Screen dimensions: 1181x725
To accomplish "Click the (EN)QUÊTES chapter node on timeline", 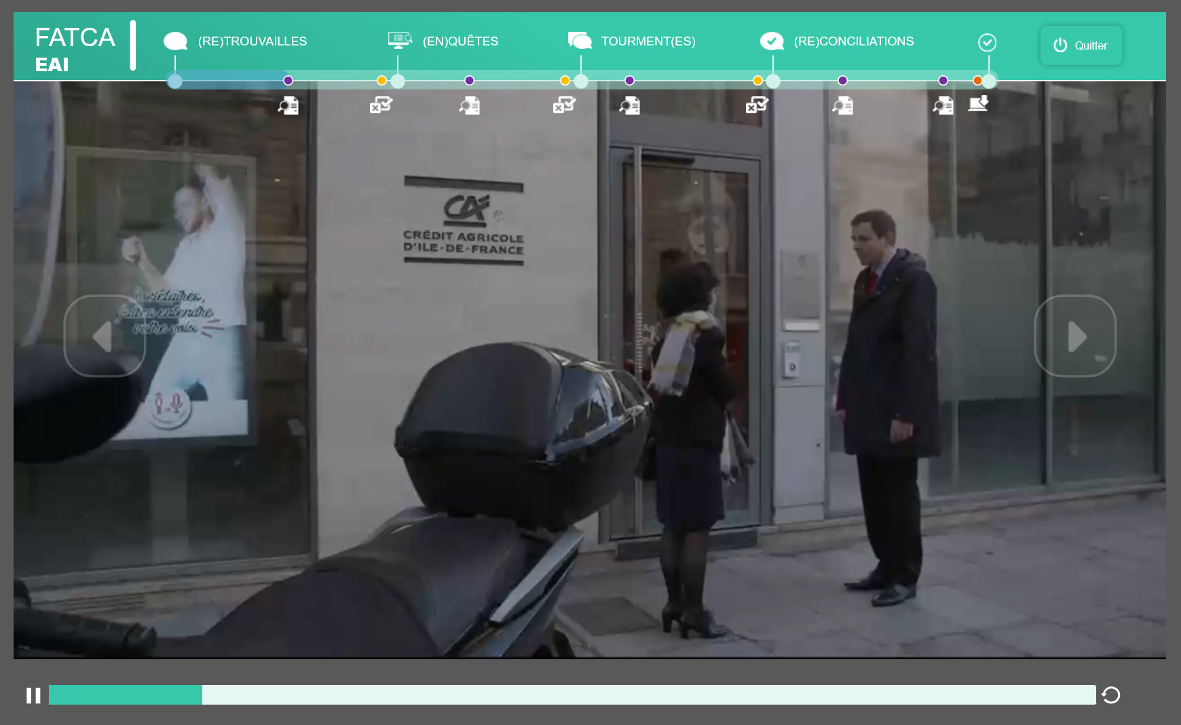I will (398, 81).
